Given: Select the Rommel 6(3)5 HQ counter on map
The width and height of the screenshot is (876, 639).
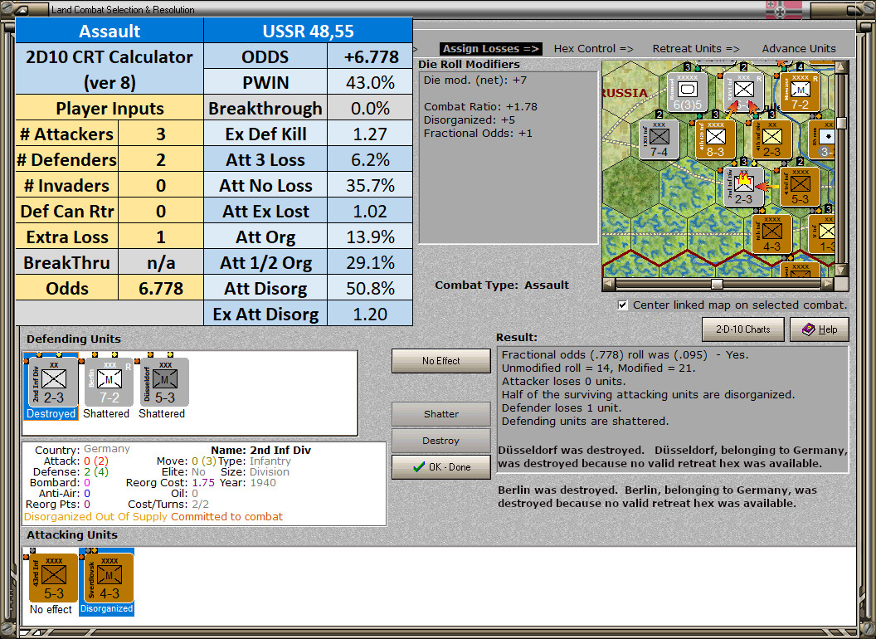Looking at the screenshot, I should 687,92.
